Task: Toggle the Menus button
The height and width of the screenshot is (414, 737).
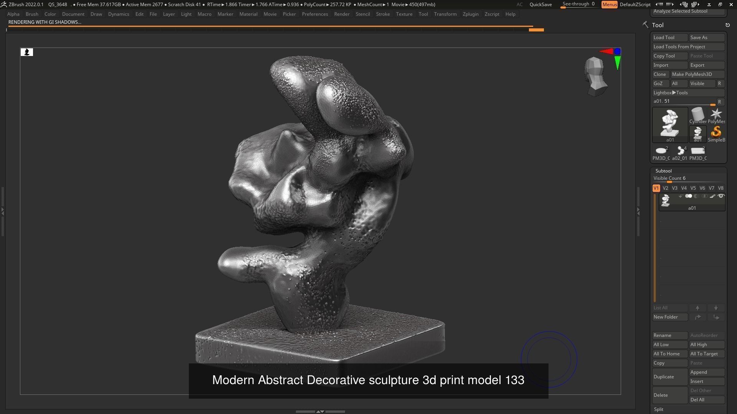Action: pos(609,5)
